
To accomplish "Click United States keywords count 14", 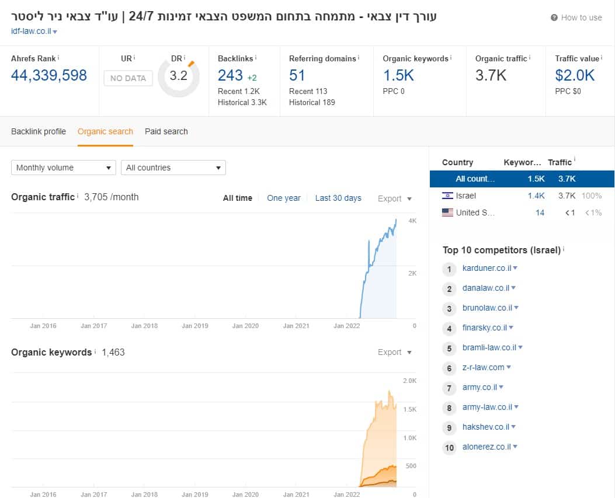I will tap(540, 213).
